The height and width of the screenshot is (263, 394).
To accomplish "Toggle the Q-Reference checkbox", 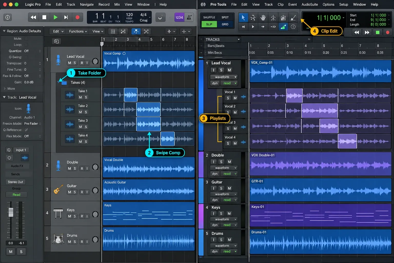I will pyautogui.click(x=26, y=130).
